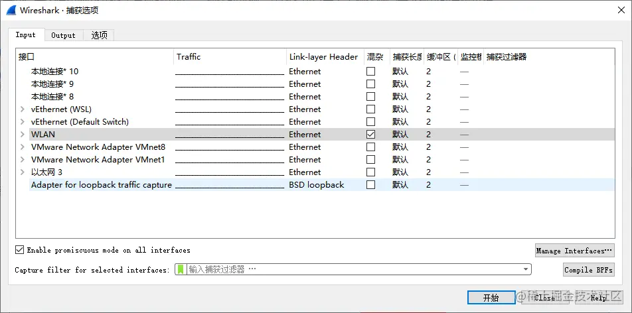The width and height of the screenshot is (632, 313).
Task: Switch to the Input tab
Action: coord(26,35)
